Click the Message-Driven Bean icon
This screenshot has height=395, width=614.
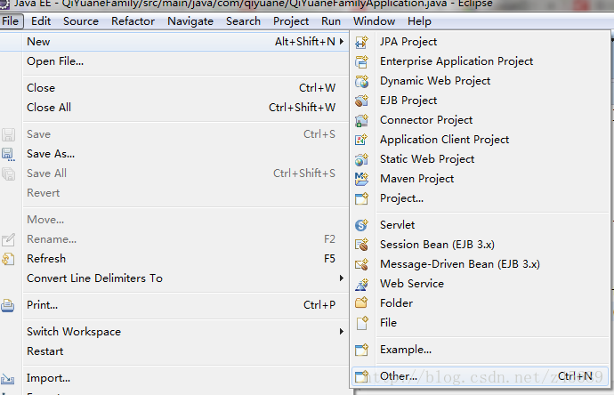[x=361, y=264]
